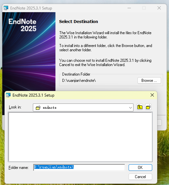Viewport: 169px width, 185px height.
Task: Close the main EndNote Setup window
Action: click(159, 8)
